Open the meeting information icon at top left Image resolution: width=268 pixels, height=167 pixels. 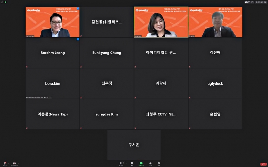pyautogui.click(x=2, y=2)
